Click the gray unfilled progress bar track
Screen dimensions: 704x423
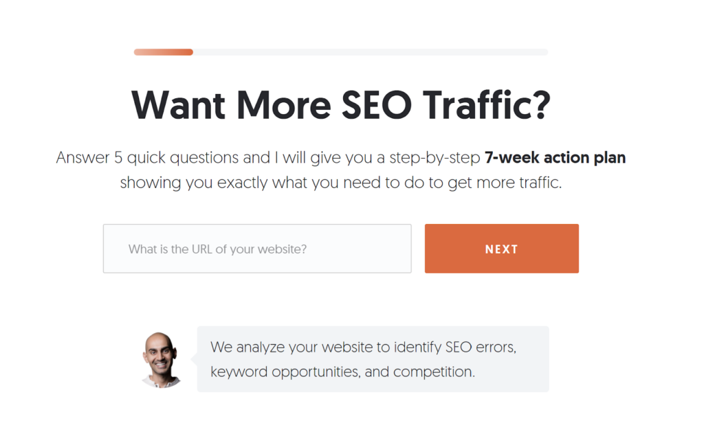click(x=371, y=52)
